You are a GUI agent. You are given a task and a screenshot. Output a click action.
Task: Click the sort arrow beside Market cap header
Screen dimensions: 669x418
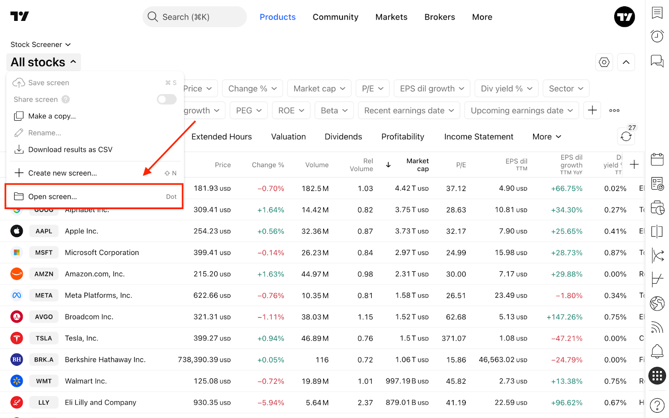[x=388, y=165]
